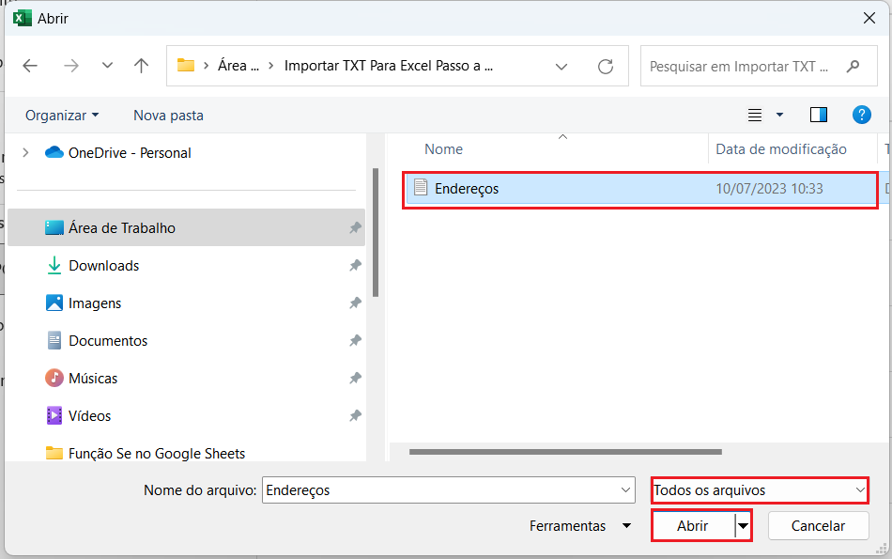
Task: Click the Cancelar button
Action: [x=818, y=526]
